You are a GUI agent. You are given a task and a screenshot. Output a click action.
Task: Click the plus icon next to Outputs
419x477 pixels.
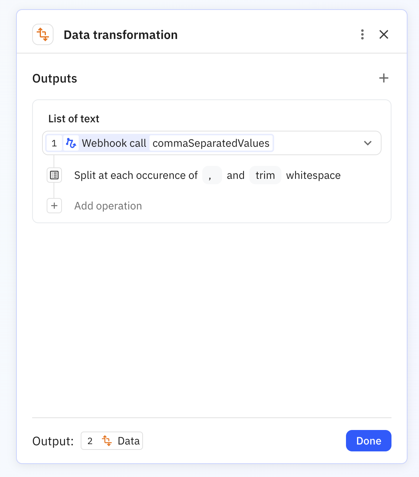tap(384, 78)
